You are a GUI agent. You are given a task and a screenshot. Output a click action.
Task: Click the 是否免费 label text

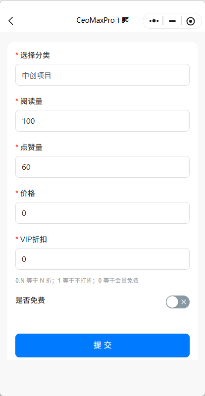[30, 300]
